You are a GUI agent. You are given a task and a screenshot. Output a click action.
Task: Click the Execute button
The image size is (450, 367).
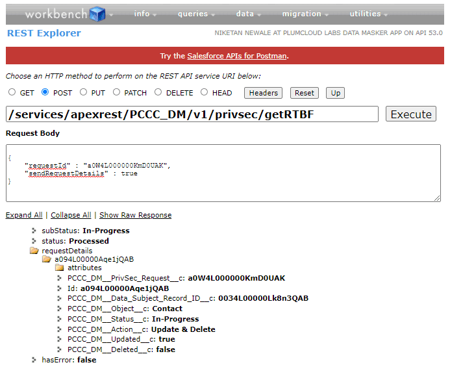(x=410, y=114)
